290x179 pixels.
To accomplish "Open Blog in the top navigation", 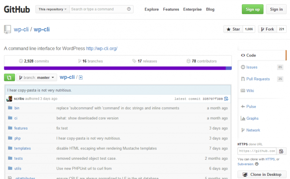I will coord(210,9).
